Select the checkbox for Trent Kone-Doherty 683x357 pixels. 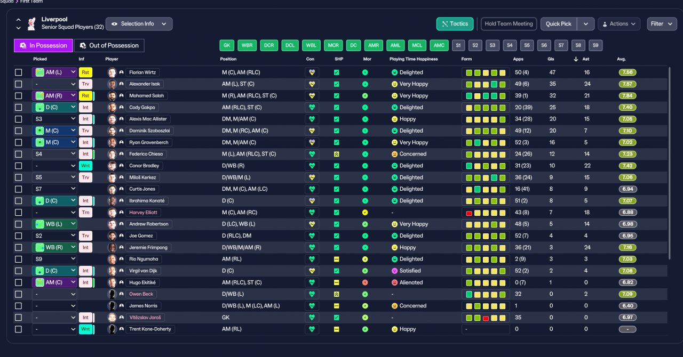(x=19, y=329)
